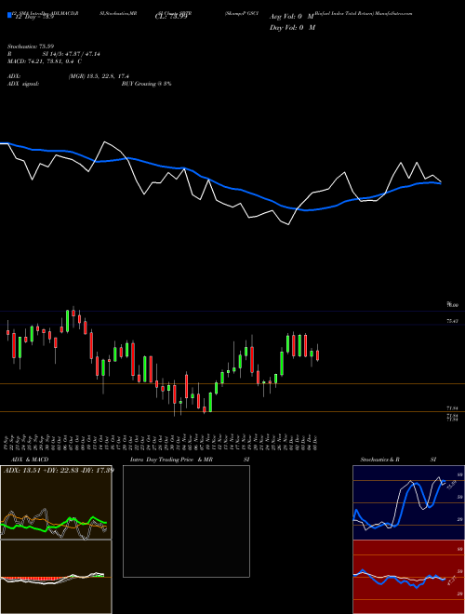465x614 pixels.
Task: Click the "BUY Growing @ 3%" signal text
Action: click(x=146, y=84)
